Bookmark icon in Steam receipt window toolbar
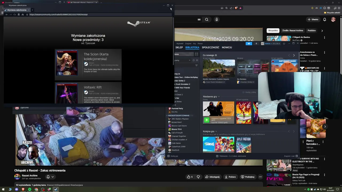The height and width of the screenshot is (192, 342). point(19,15)
